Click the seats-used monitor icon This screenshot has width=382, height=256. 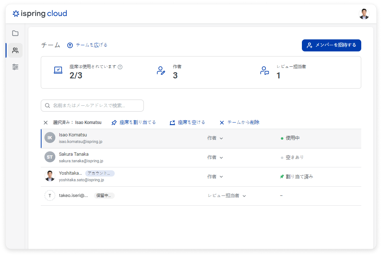pos(58,70)
